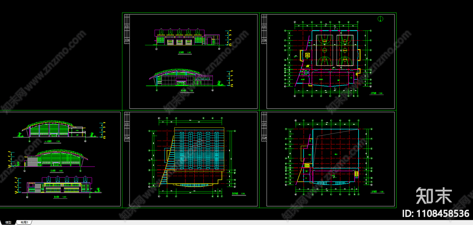Pick the tree symbol beside curved-roof elevation
This screenshot has height=225, width=473.
(220, 84)
